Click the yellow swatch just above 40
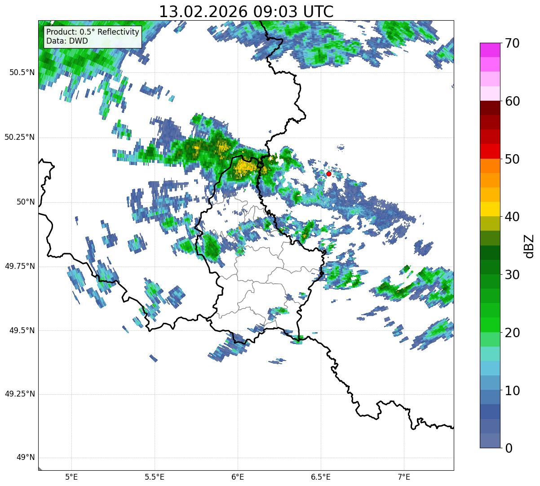 coord(490,210)
